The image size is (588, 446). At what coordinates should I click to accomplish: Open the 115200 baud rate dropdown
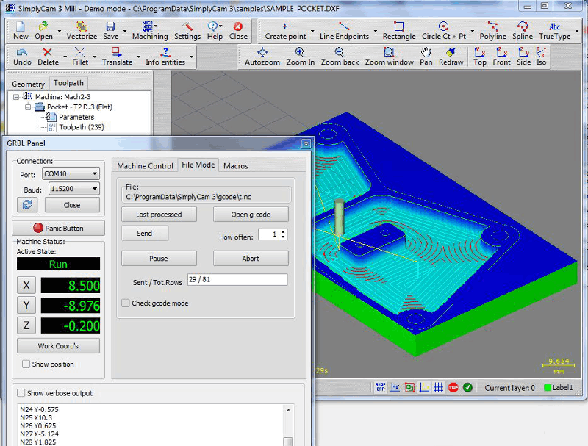pos(74,189)
